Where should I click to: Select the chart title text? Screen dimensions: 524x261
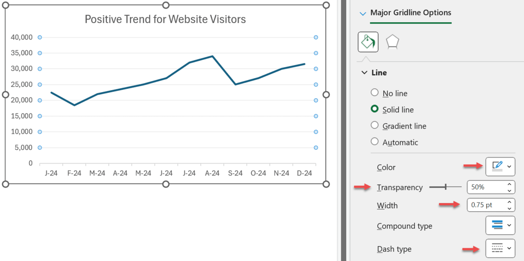165,19
